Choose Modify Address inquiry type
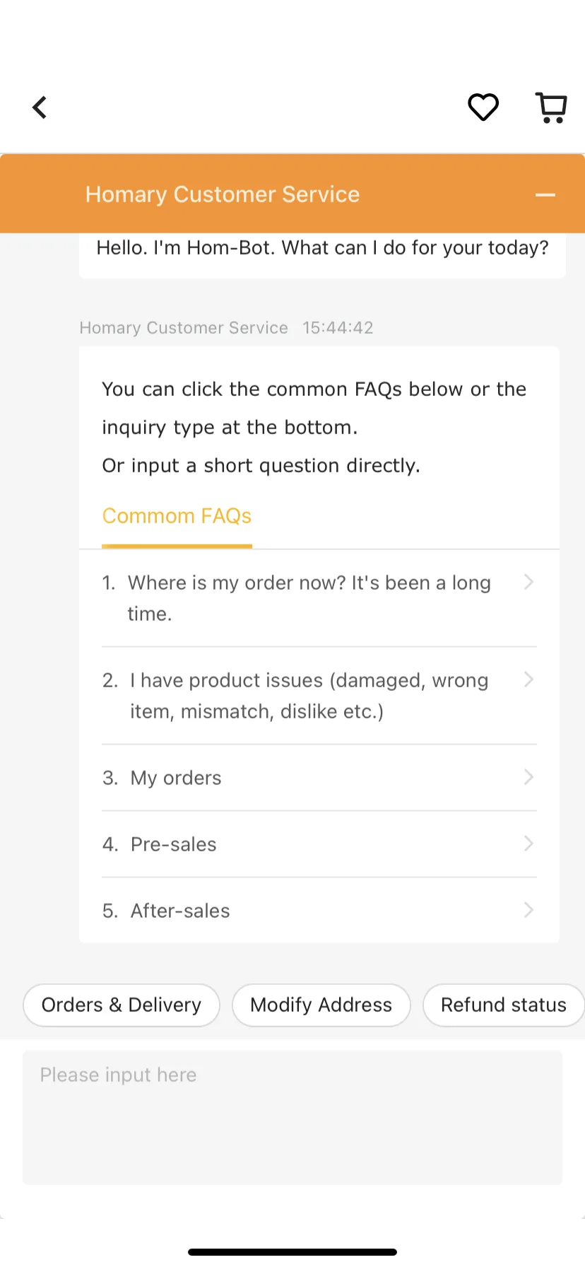The width and height of the screenshot is (585, 1267). 321,1005
